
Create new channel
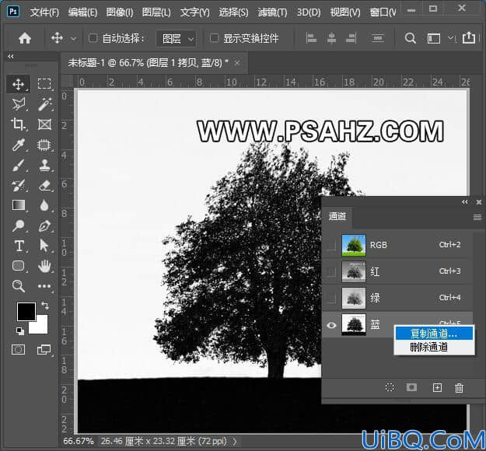point(437,387)
